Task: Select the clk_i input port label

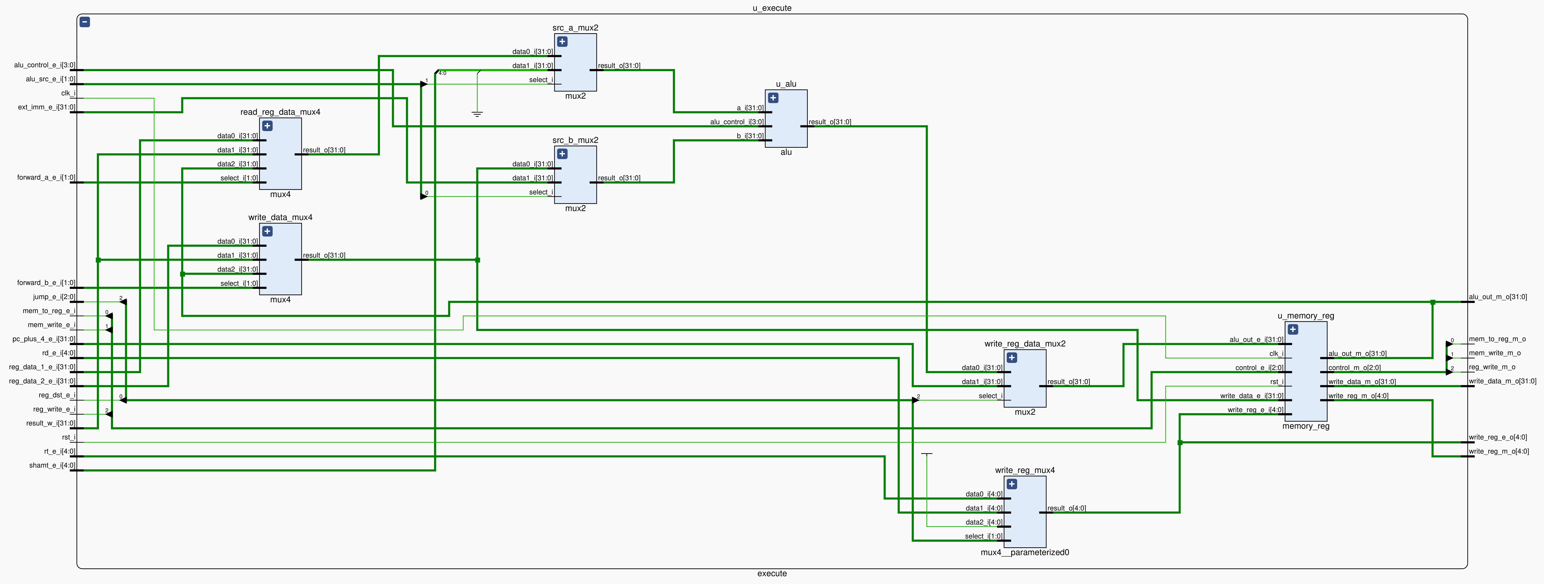Action: [68, 93]
